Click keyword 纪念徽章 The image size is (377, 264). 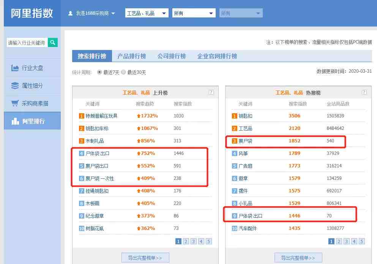point(95,216)
